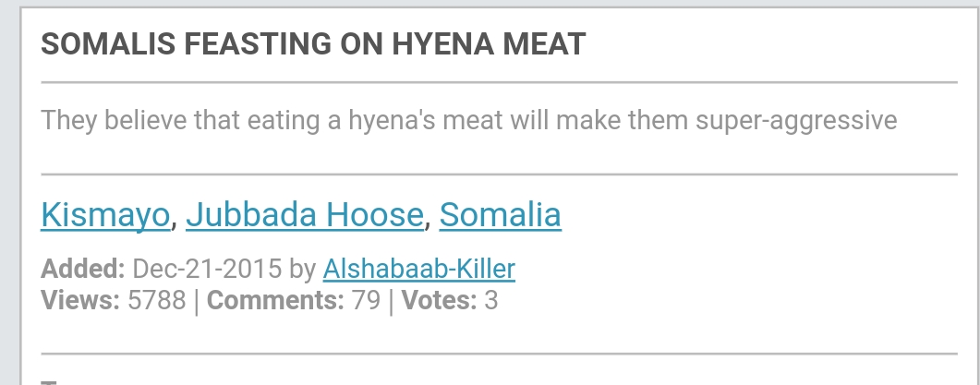Select the Added label
The image size is (980, 385).
coord(83,269)
